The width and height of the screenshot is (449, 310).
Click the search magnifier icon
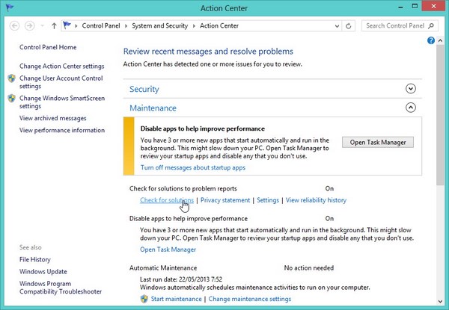point(431,25)
